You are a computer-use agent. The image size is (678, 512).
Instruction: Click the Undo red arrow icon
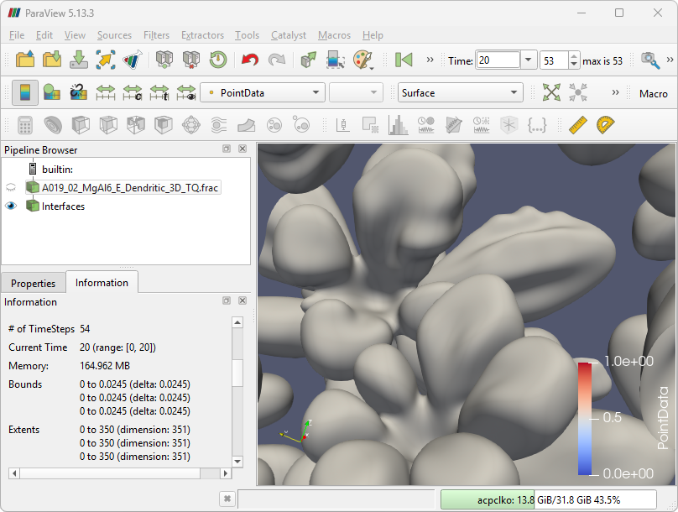249,60
